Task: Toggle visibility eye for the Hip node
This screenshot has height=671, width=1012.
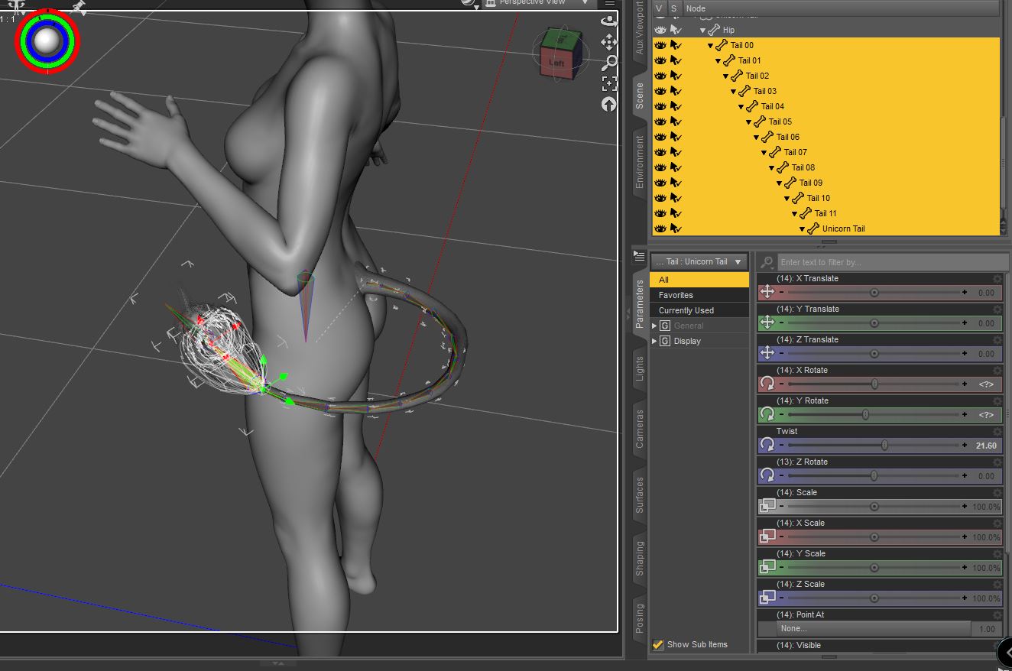Action: (x=660, y=30)
